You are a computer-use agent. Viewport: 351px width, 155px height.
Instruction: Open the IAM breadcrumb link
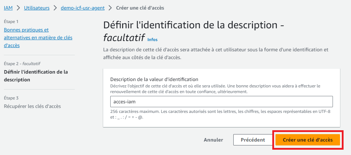point(8,8)
